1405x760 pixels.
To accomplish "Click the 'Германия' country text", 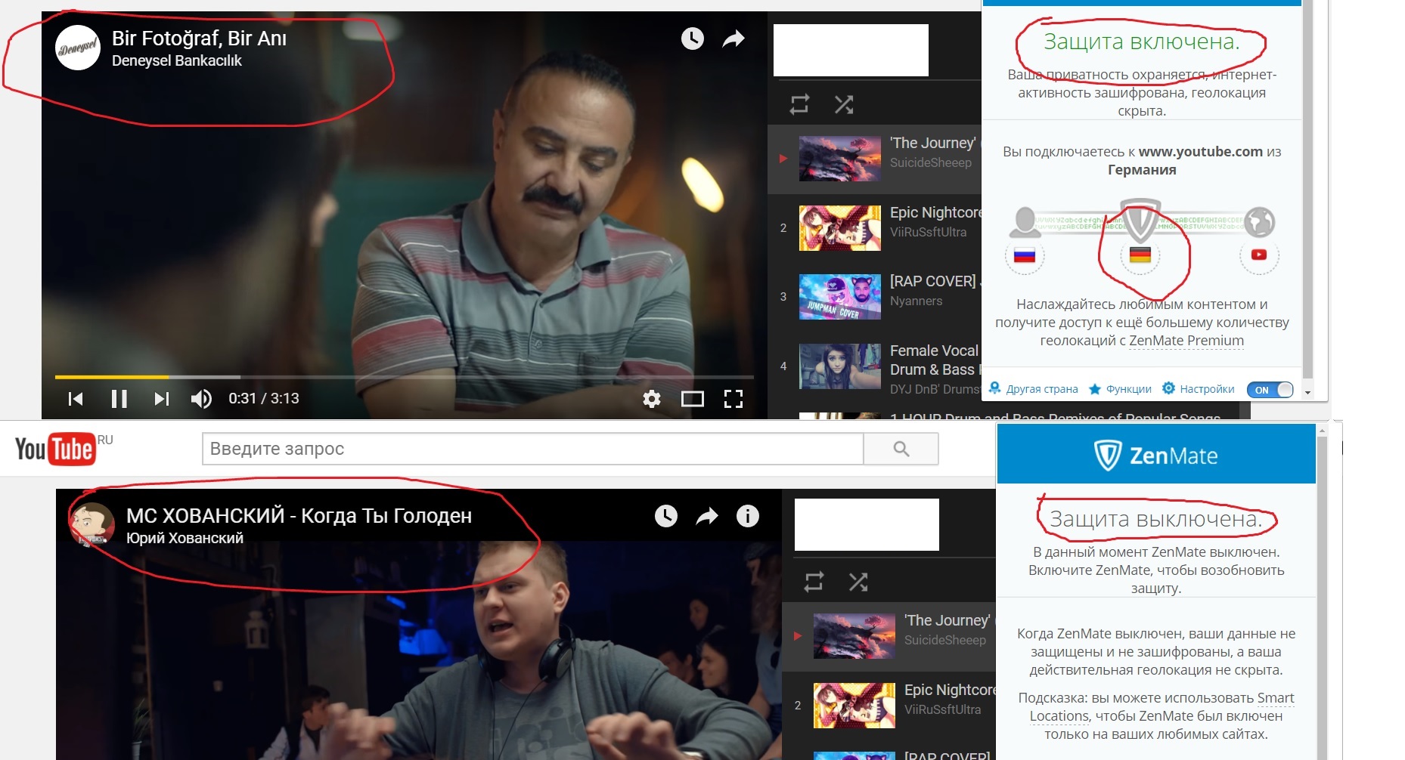I will click(x=1142, y=169).
